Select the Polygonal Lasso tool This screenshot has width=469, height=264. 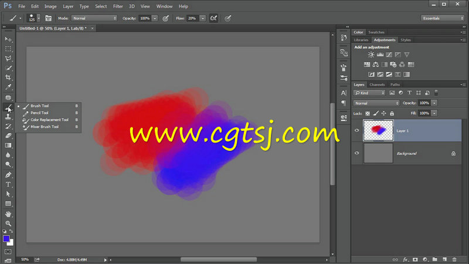click(8, 58)
